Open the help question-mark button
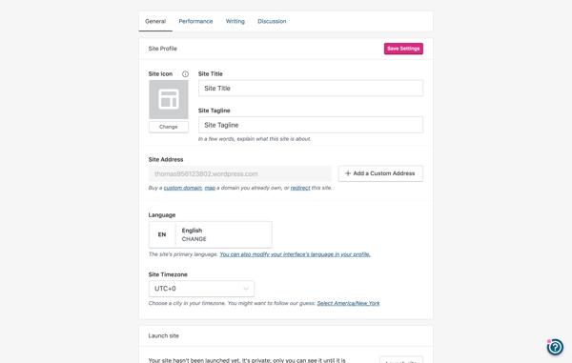The image size is (572, 363). click(x=555, y=347)
